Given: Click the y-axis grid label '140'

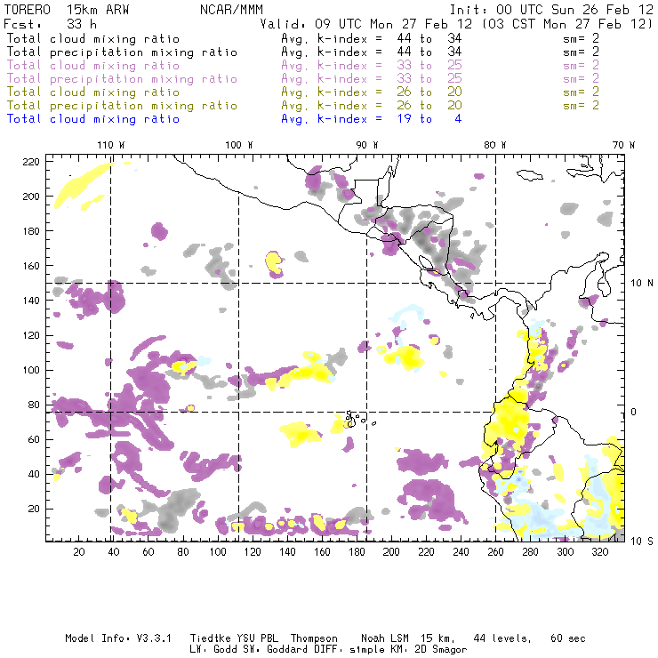Looking at the screenshot, I should [31, 301].
